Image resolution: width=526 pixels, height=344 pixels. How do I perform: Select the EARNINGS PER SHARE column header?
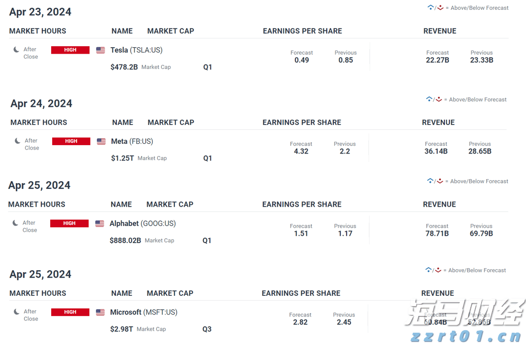click(x=302, y=31)
